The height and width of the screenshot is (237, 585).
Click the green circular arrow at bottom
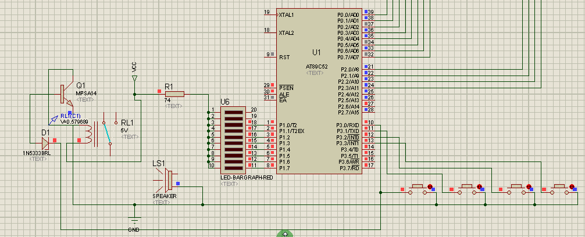(285, 234)
